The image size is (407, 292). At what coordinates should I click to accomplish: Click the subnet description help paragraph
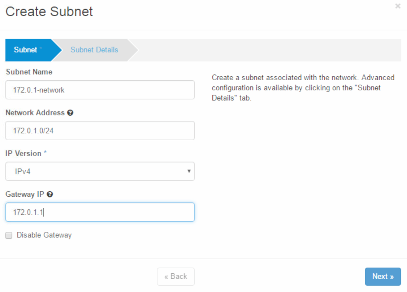click(x=303, y=88)
